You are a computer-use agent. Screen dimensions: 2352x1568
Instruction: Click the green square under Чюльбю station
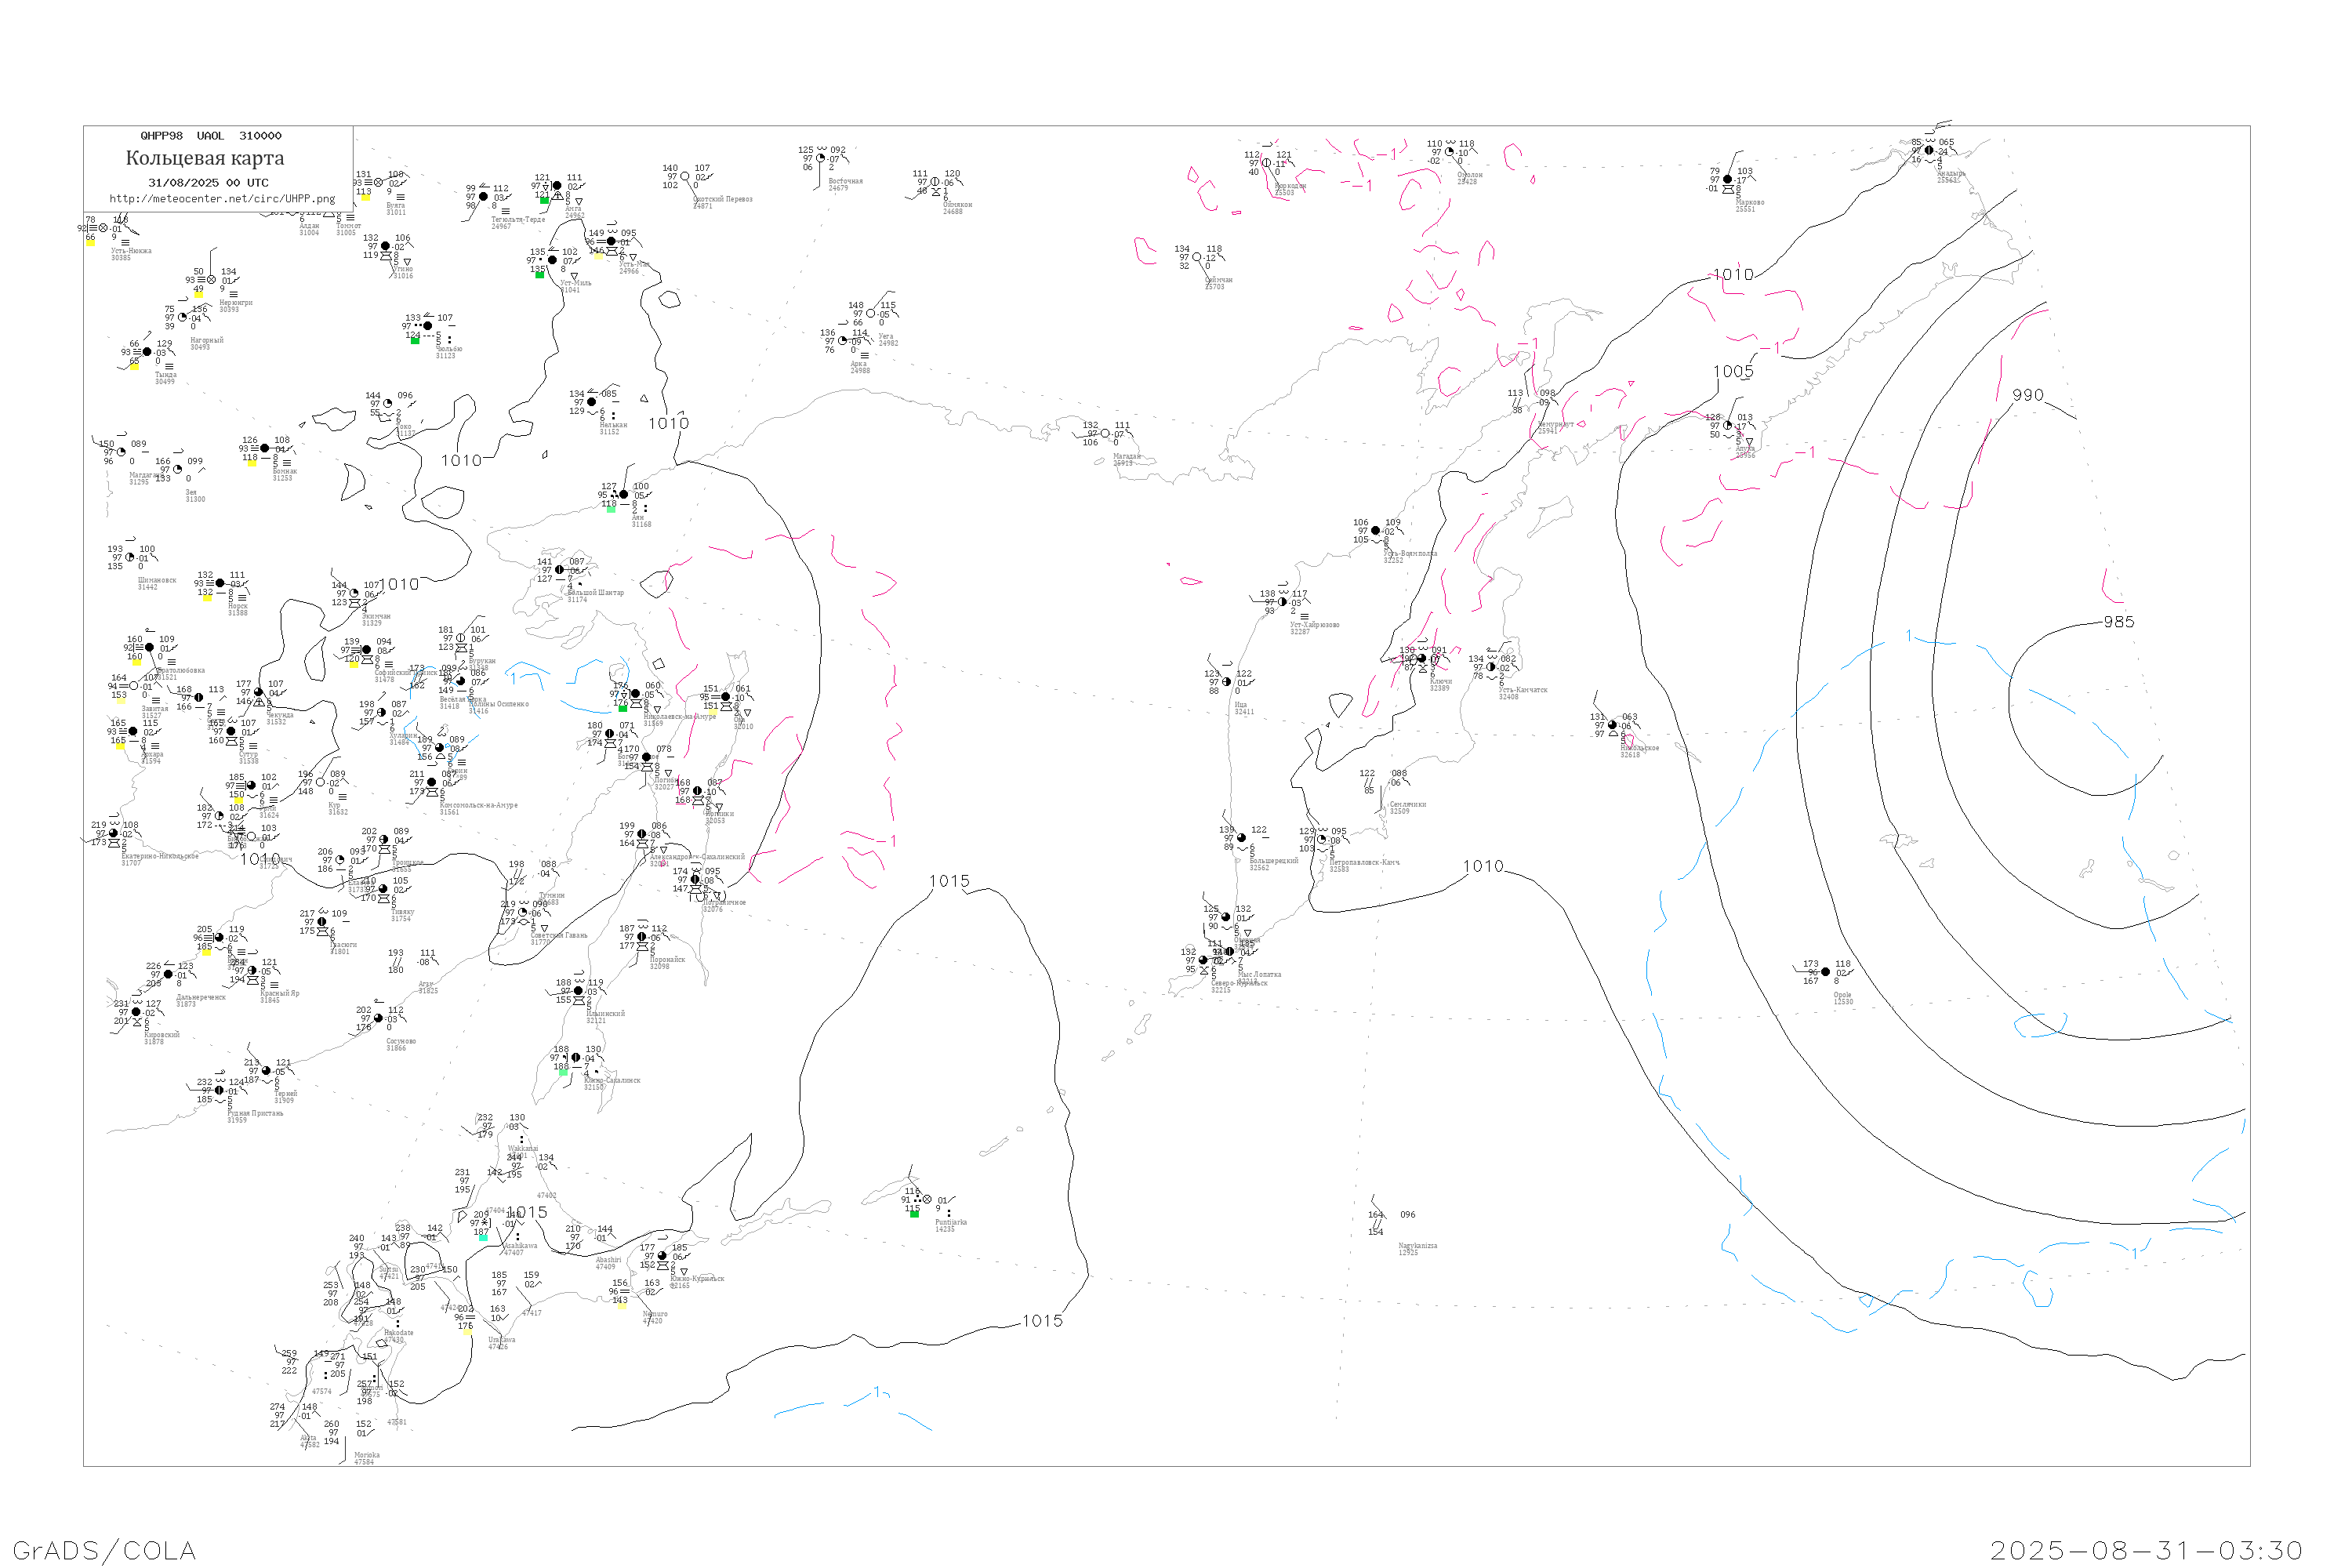(415, 341)
